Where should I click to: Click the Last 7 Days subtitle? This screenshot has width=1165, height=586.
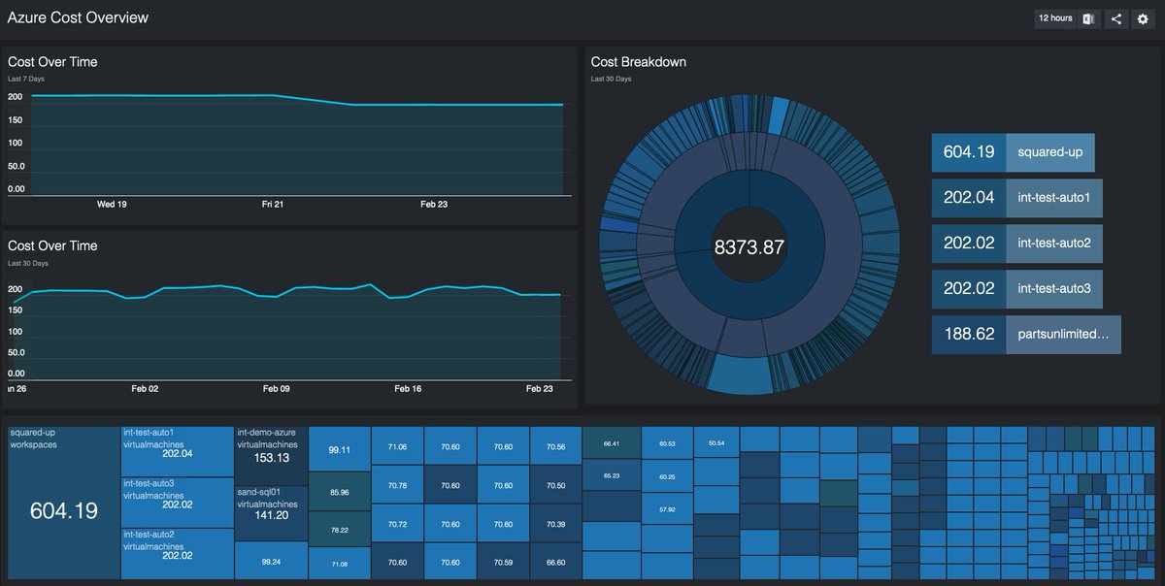click(x=26, y=79)
